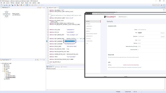Select Main.c in Project Explorer
Image resolution: width=166 pixels, height=93 pixels.
tap(9, 74)
